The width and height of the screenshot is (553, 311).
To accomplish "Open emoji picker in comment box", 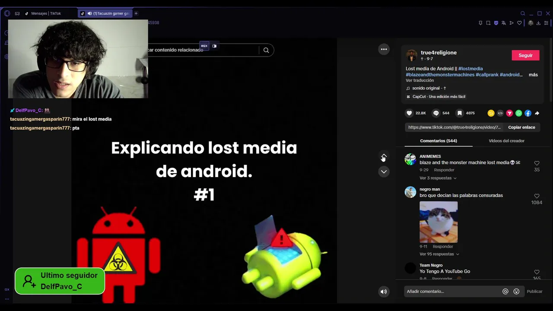I will click(x=516, y=292).
